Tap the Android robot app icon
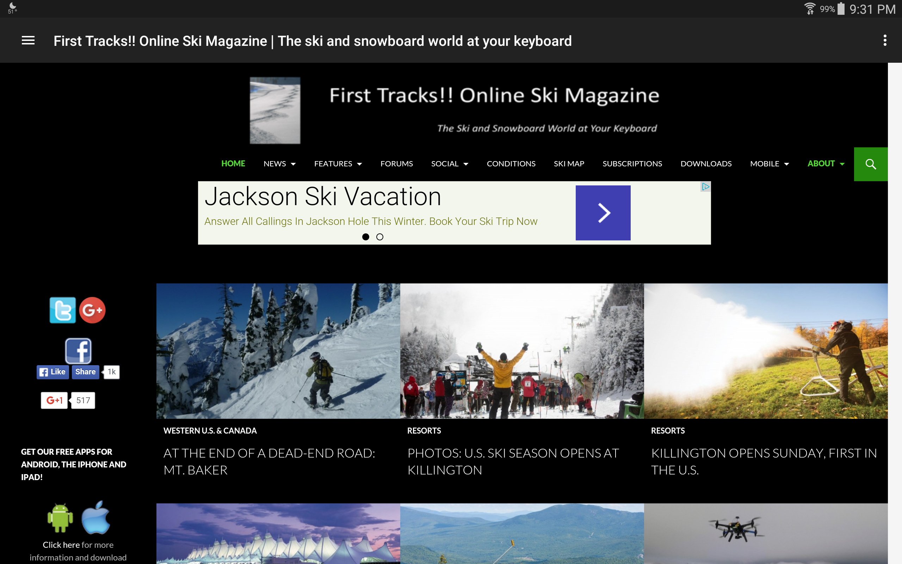 pyautogui.click(x=60, y=518)
